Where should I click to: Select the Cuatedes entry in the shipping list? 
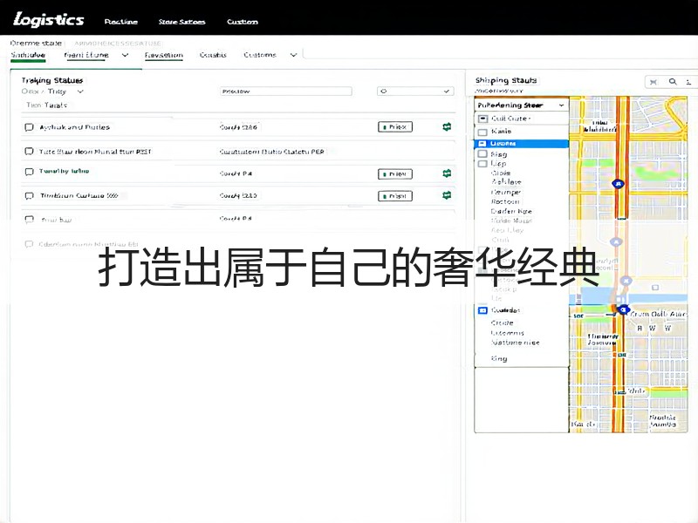(506, 310)
